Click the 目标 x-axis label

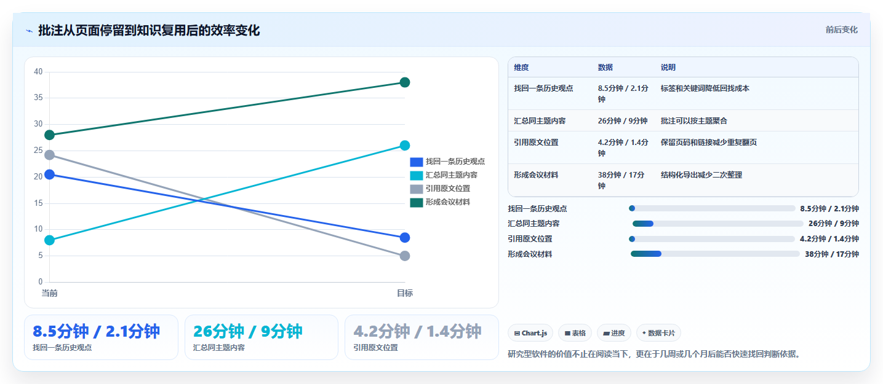click(405, 293)
